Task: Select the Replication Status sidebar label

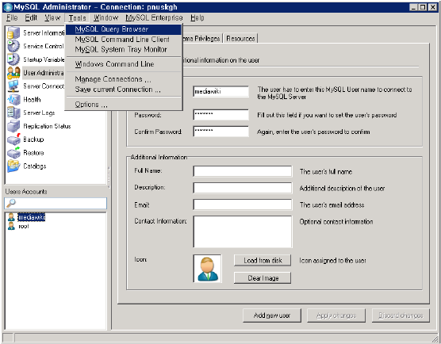Action: (x=47, y=126)
